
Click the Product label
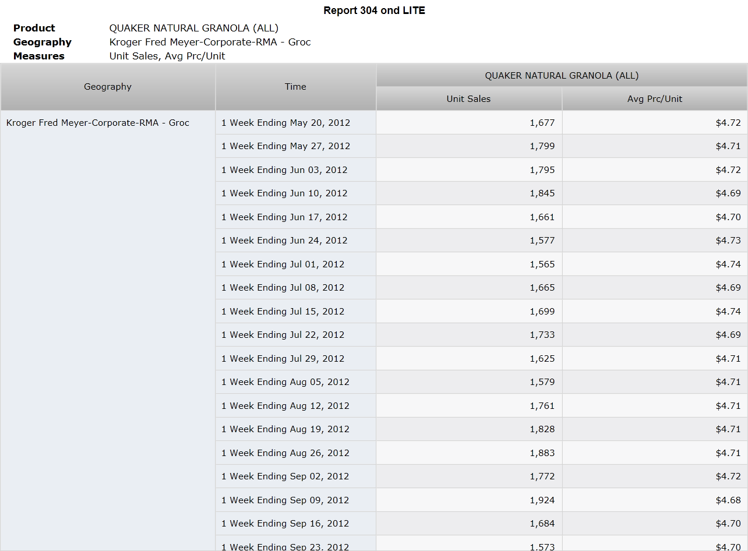34,28
